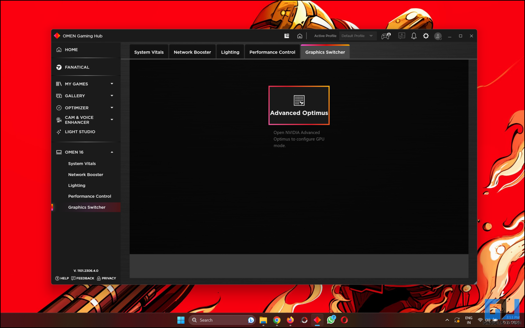Show hidden system tray icons
This screenshot has width=525, height=328.
(x=447, y=320)
